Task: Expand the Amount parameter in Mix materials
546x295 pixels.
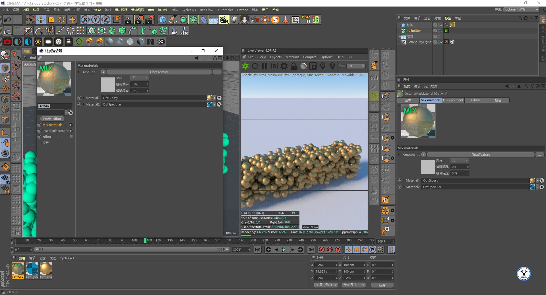Action: point(79,72)
